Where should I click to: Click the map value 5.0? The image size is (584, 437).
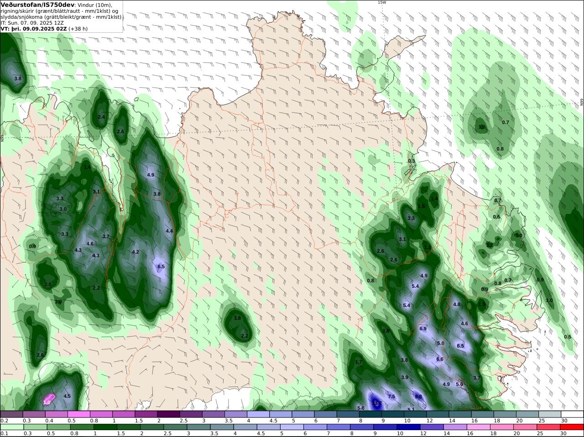(x=441, y=343)
